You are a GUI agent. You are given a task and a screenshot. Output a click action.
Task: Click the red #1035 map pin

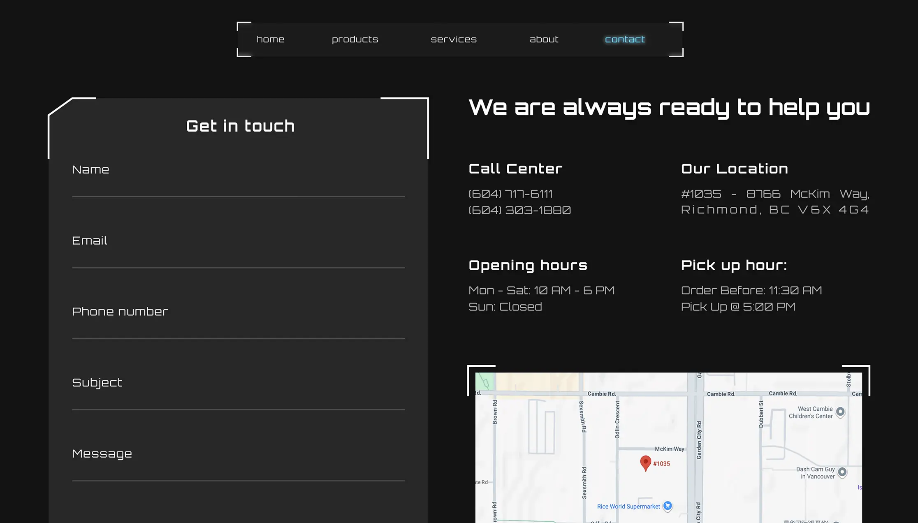pos(646,463)
